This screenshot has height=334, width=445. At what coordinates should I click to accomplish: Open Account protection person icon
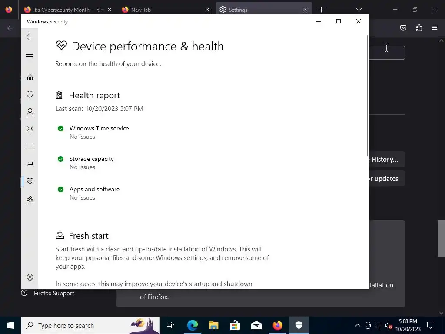click(30, 112)
